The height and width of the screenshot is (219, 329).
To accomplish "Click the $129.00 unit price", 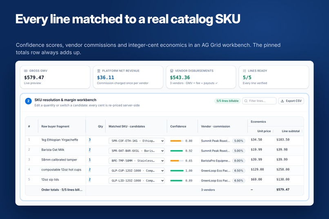I will tap(257, 169).
